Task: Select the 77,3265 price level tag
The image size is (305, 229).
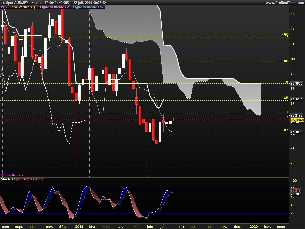Action: (x=296, y=99)
